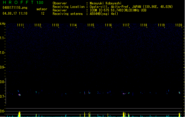The image size is (185, 117).
Task: Click the meteor count value 12
Action: tap(43, 13)
